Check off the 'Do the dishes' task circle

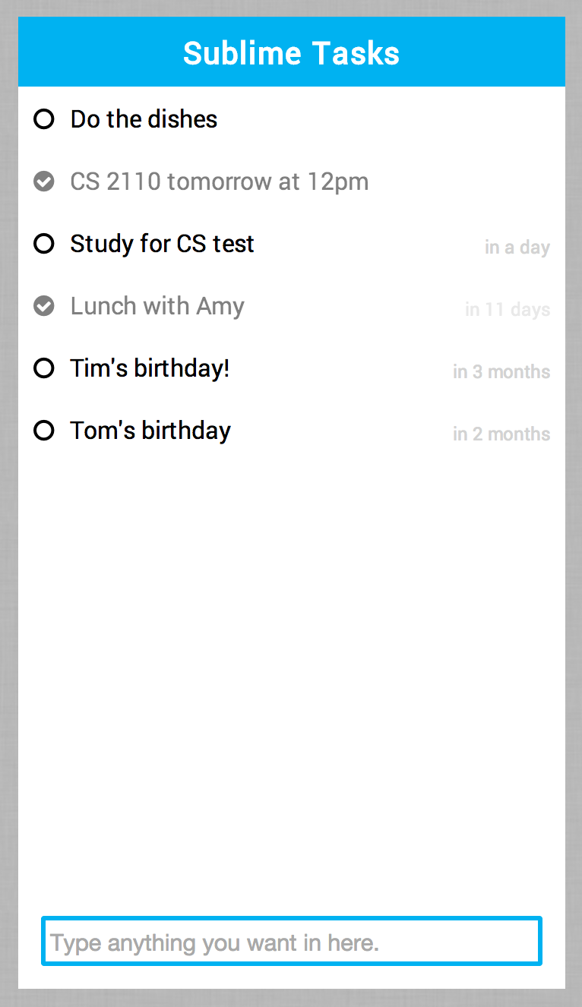[44, 119]
